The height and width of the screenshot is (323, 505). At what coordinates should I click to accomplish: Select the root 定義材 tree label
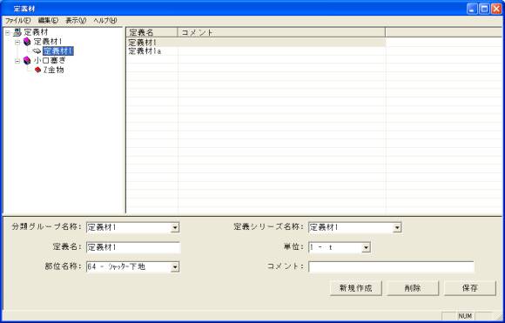[36, 32]
